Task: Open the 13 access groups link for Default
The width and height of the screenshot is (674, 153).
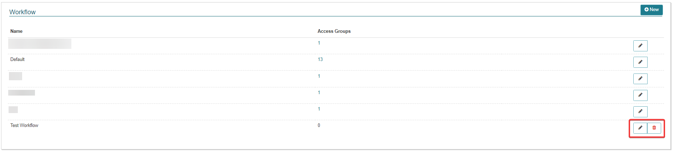Action: 320,60
